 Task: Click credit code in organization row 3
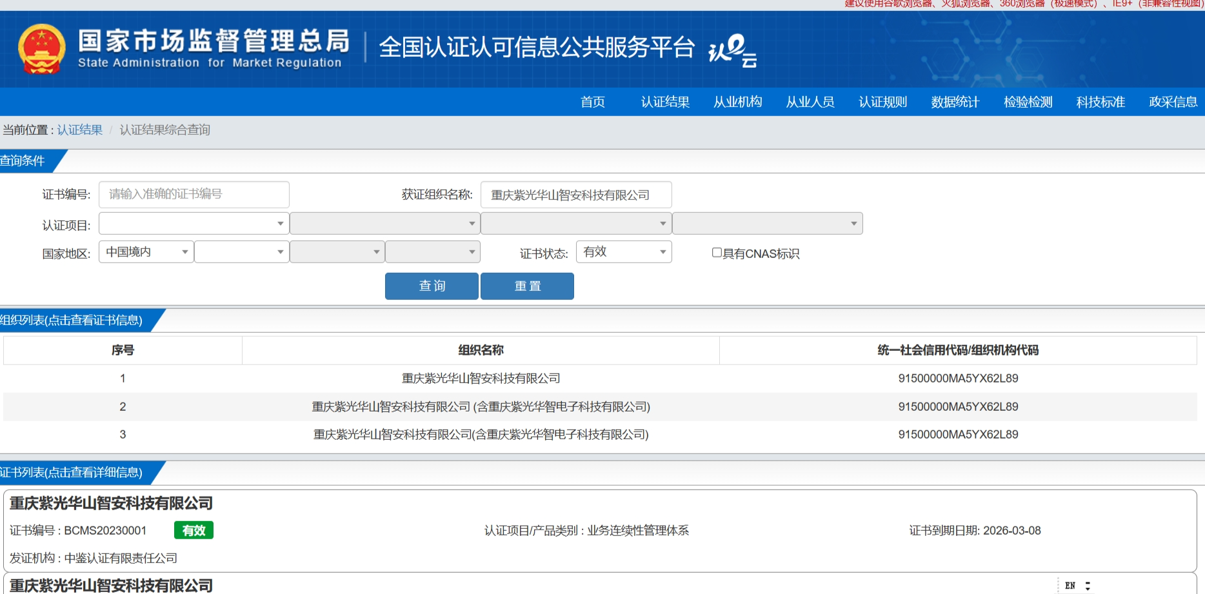click(x=958, y=435)
